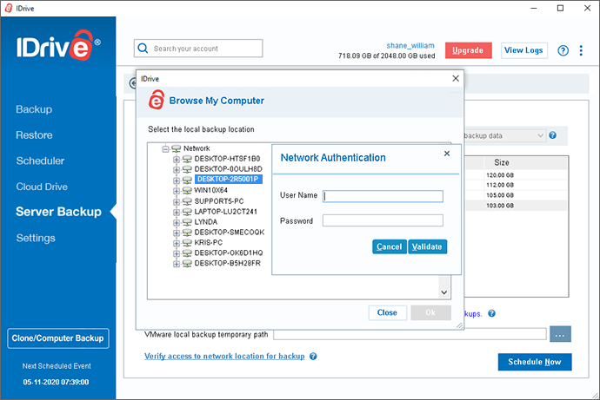Click the computer icon beside WIN10X64
The image size is (600, 400).
187,191
